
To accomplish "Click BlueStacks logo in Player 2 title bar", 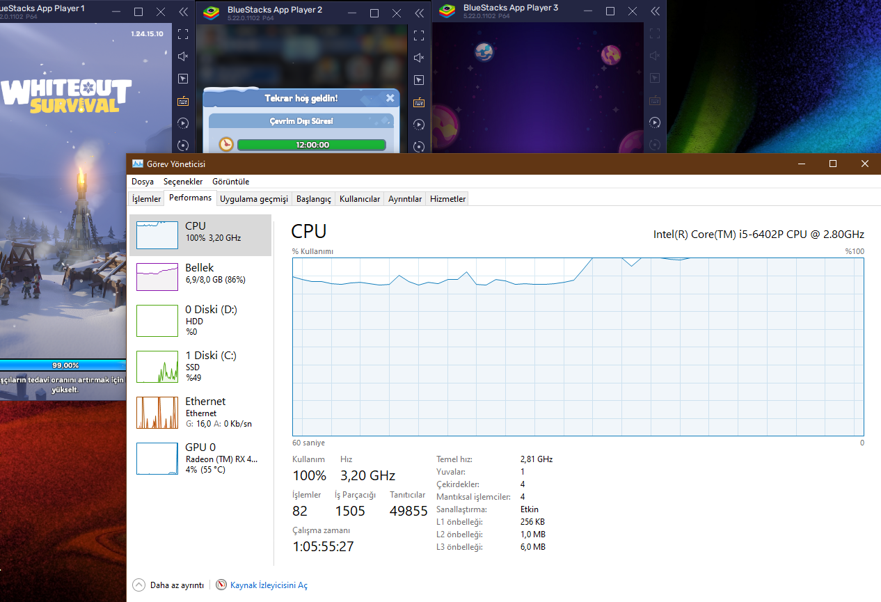I will (212, 13).
